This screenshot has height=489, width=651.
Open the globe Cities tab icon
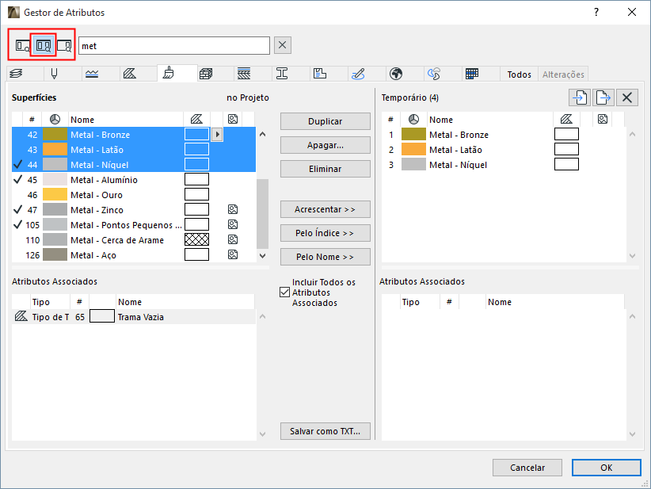tap(396, 74)
